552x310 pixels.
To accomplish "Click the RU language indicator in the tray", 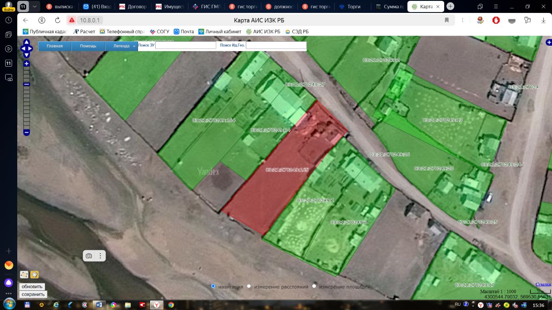I will click(458, 304).
